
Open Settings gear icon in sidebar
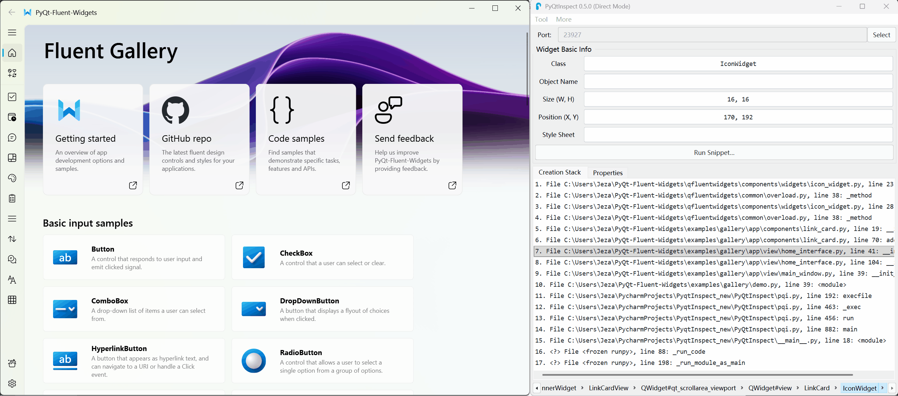[x=12, y=383]
